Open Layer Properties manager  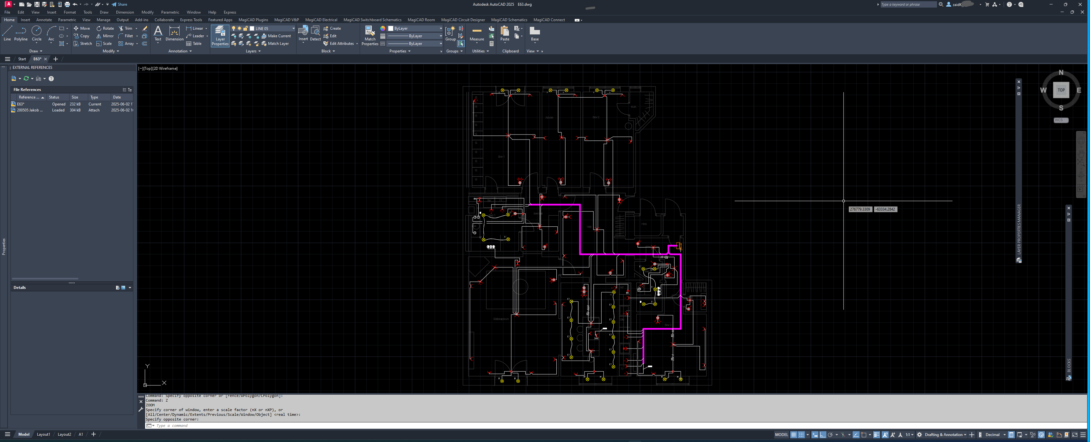point(220,35)
